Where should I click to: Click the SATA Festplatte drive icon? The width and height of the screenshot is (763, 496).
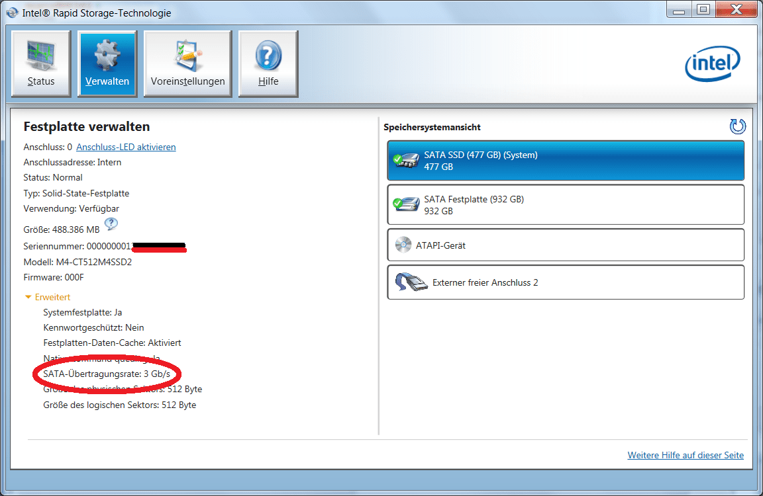click(406, 204)
